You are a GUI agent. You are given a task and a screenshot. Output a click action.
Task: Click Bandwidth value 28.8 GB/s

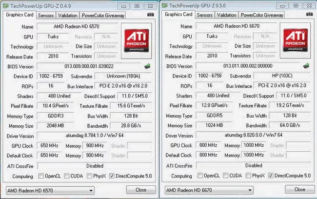131,125
